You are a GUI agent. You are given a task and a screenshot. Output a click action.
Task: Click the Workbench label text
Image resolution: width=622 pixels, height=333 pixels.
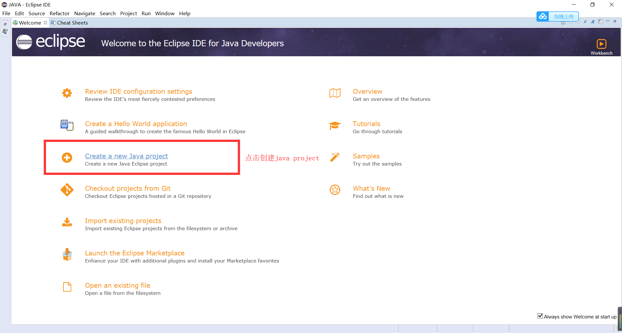[x=602, y=53]
